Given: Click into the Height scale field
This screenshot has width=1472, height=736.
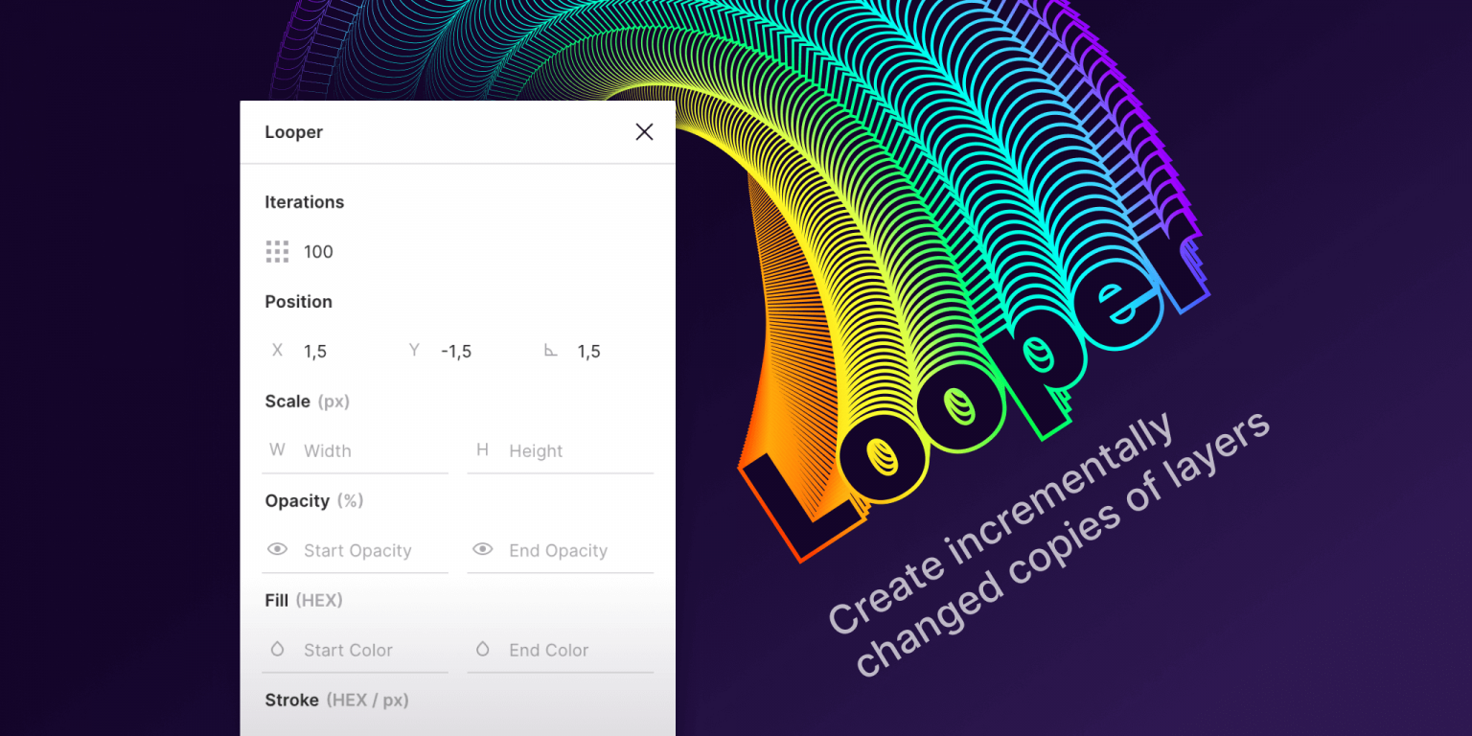Looking at the screenshot, I should (575, 451).
